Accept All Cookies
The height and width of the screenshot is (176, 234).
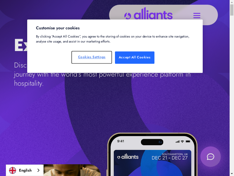click(x=135, y=57)
